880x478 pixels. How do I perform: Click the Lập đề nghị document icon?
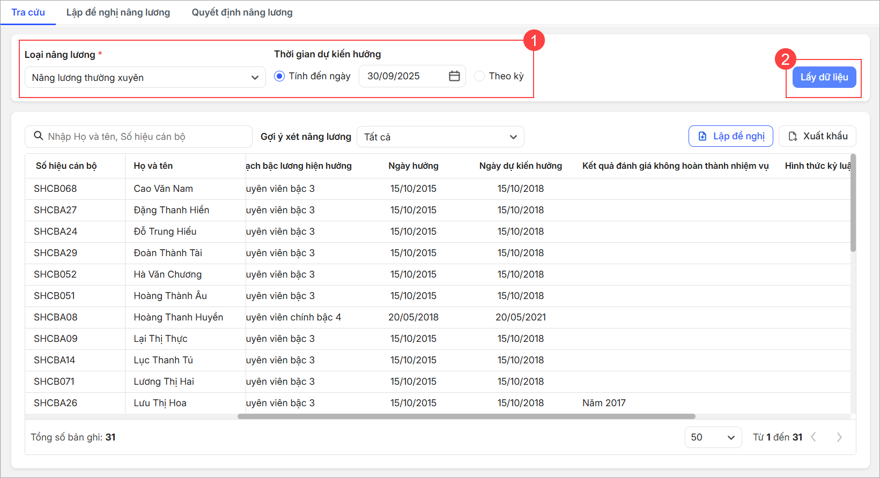tap(702, 137)
